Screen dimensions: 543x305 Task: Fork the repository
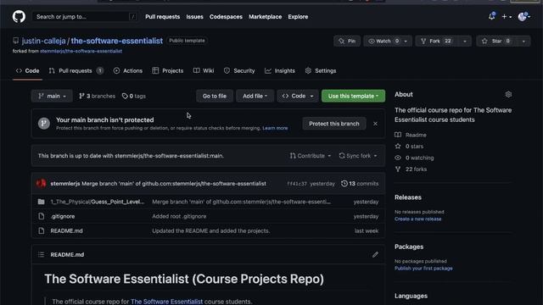(x=437, y=41)
